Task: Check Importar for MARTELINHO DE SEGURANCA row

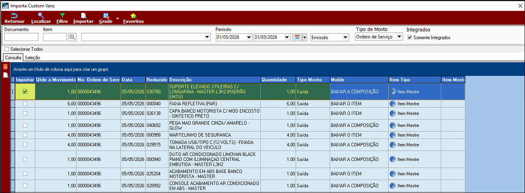Action: click(x=25, y=135)
